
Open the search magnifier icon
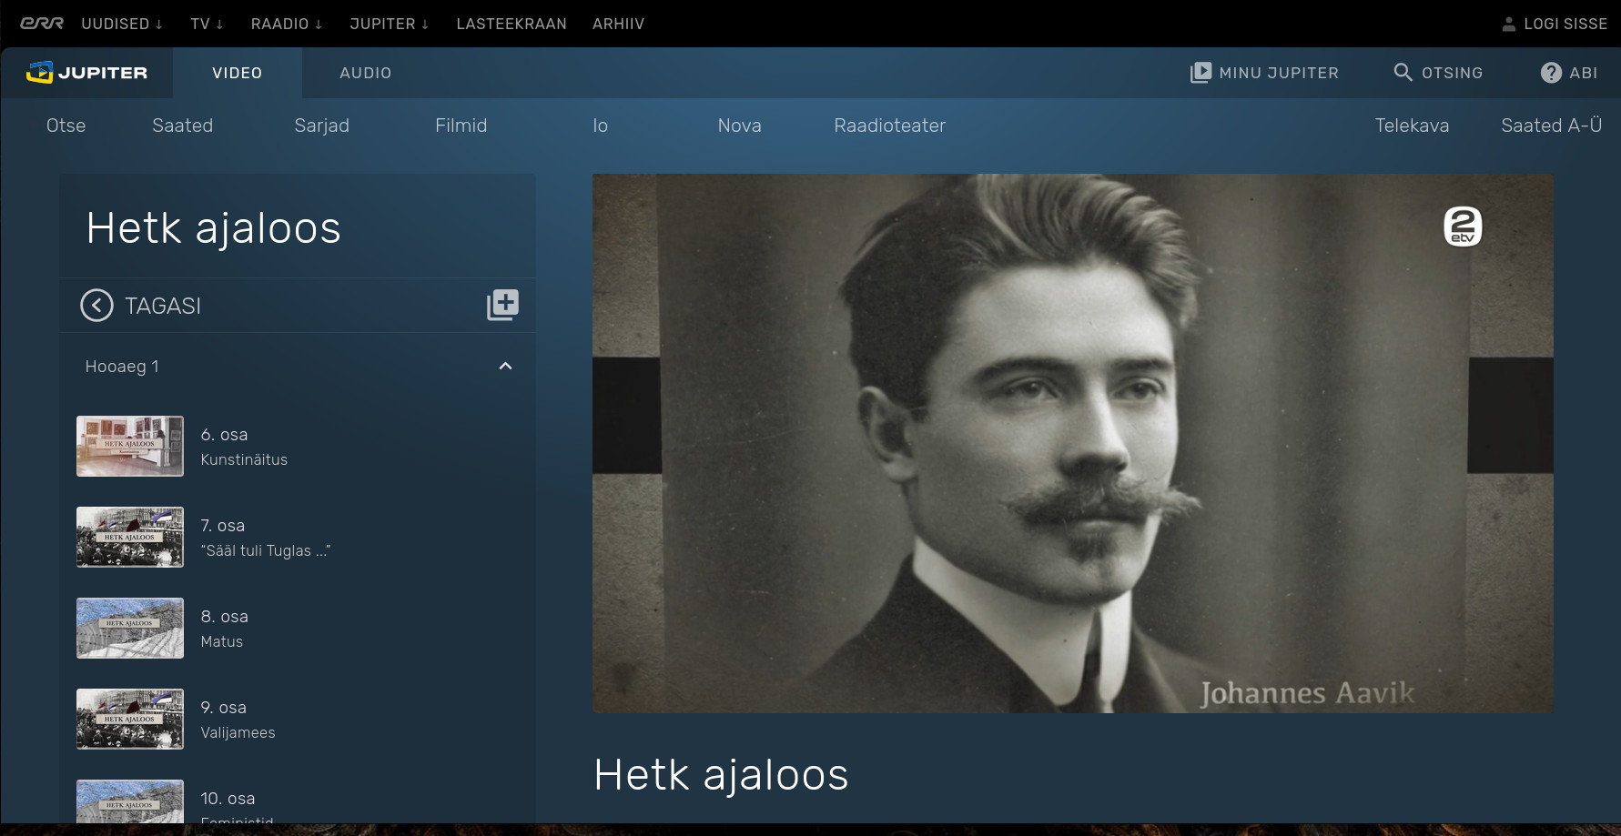pos(1403,73)
